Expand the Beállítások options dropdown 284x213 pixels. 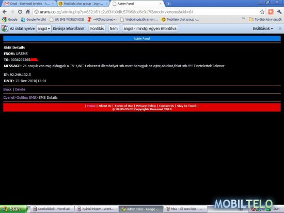click(263, 28)
